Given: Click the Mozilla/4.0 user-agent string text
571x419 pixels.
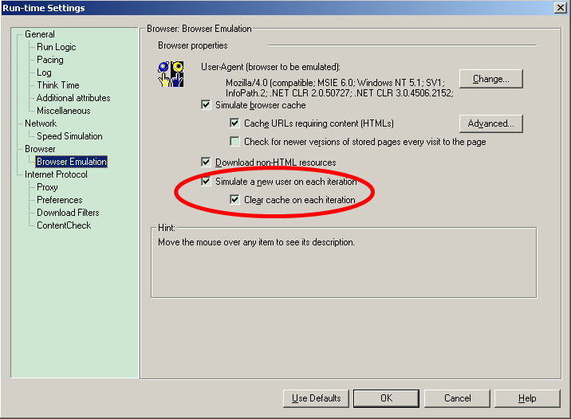Looking at the screenshot, I should (x=340, y=88).
